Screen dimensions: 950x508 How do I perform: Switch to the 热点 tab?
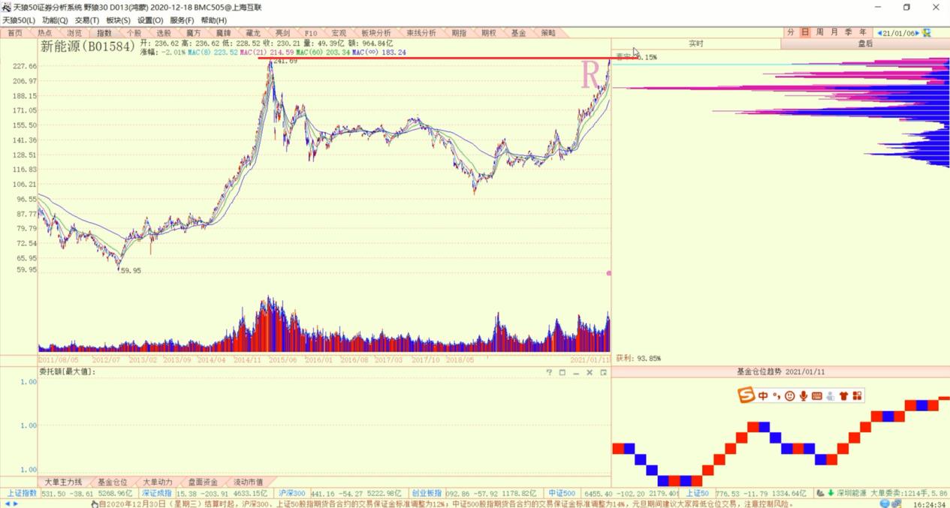(45, 33)
